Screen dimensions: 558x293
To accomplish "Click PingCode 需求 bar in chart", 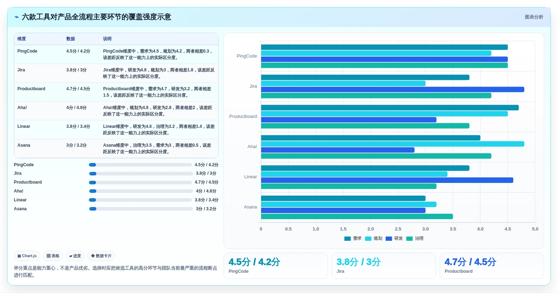I will [384, 47].
